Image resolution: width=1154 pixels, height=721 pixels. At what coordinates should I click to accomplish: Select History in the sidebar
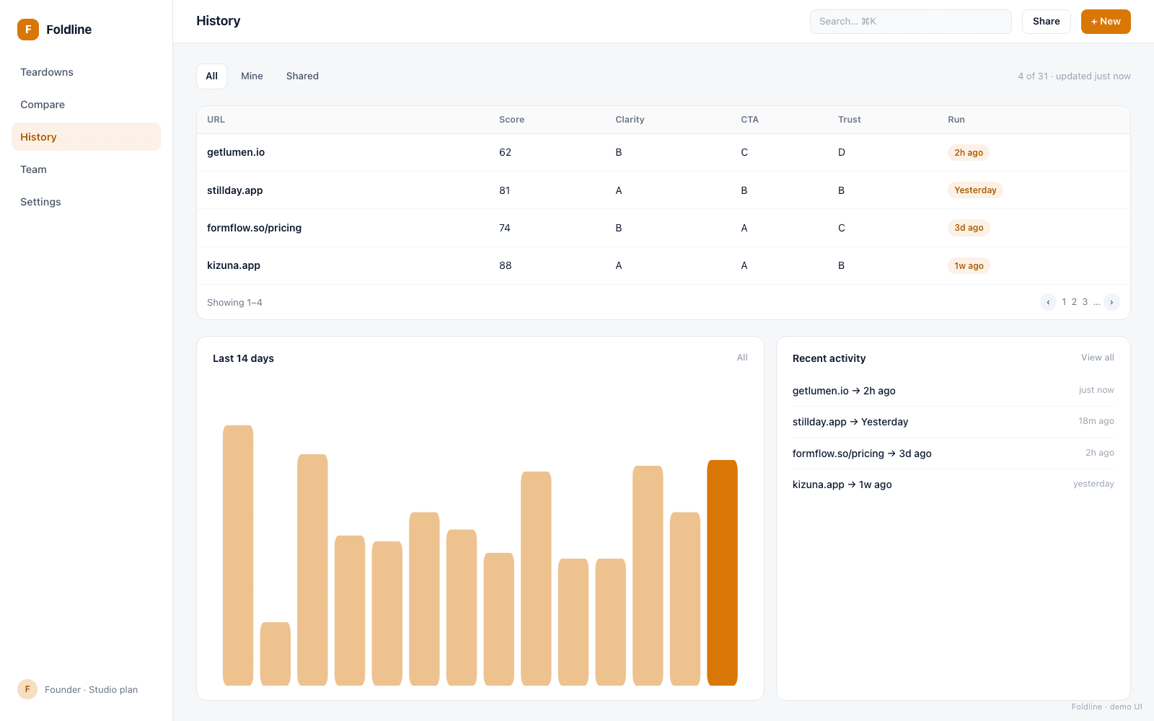86,137
